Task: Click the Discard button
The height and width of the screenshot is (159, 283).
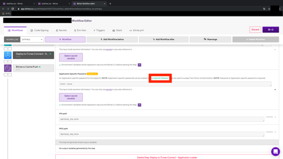Action: 255,30
